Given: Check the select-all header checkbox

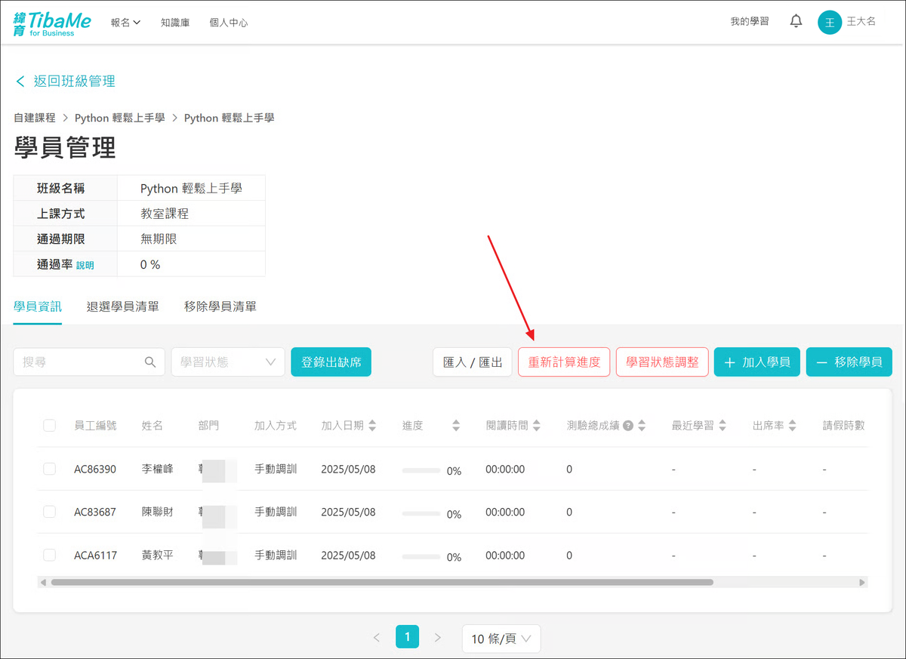Looking at the screenshot, I should point(50,426).
